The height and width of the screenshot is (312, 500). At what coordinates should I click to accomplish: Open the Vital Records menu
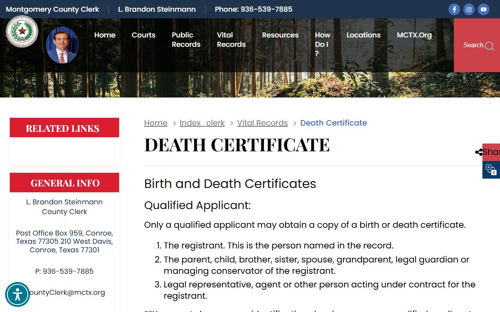[x=231, y=40]
